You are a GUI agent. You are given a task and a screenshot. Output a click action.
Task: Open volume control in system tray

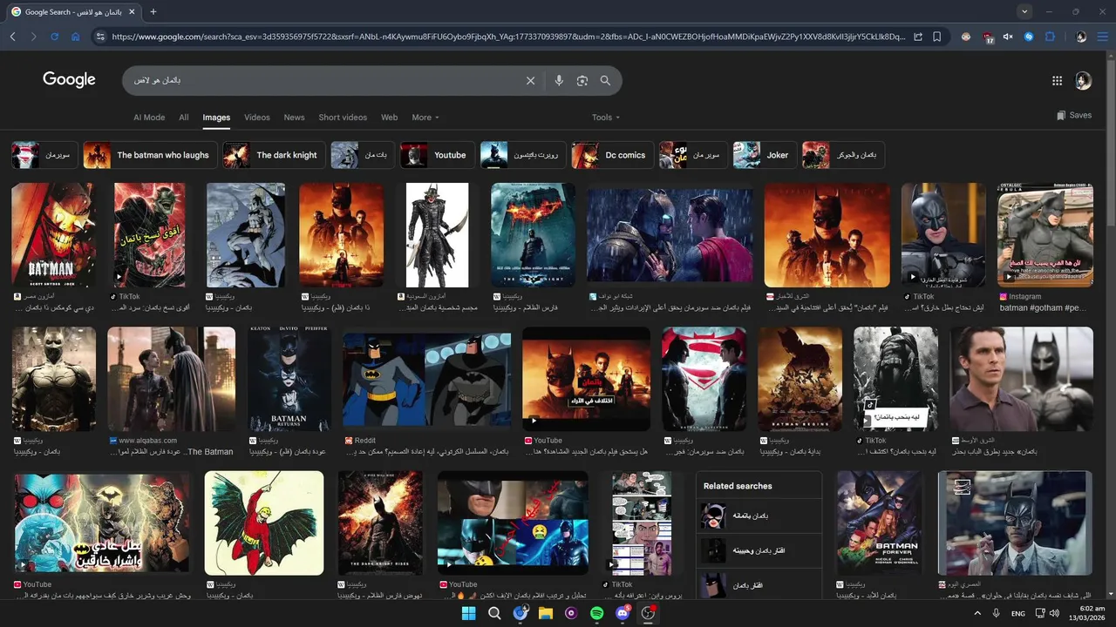(1054, 613)
